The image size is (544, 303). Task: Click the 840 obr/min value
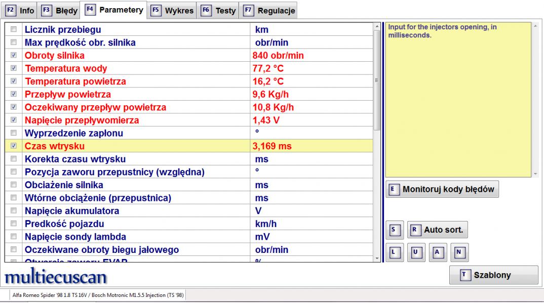tap(278, 56)
